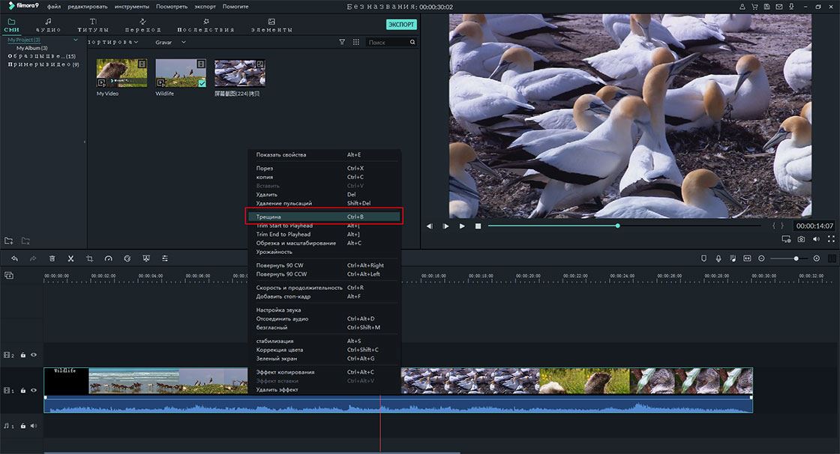Image resolution: width=840 pixels, height=454 pixels.
Task: Enter fullscreen preview
Action: [832, 239]
